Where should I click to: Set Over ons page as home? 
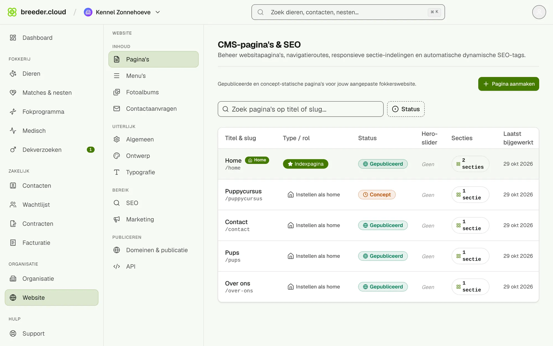pyautogui.click(x=314, y=287)
